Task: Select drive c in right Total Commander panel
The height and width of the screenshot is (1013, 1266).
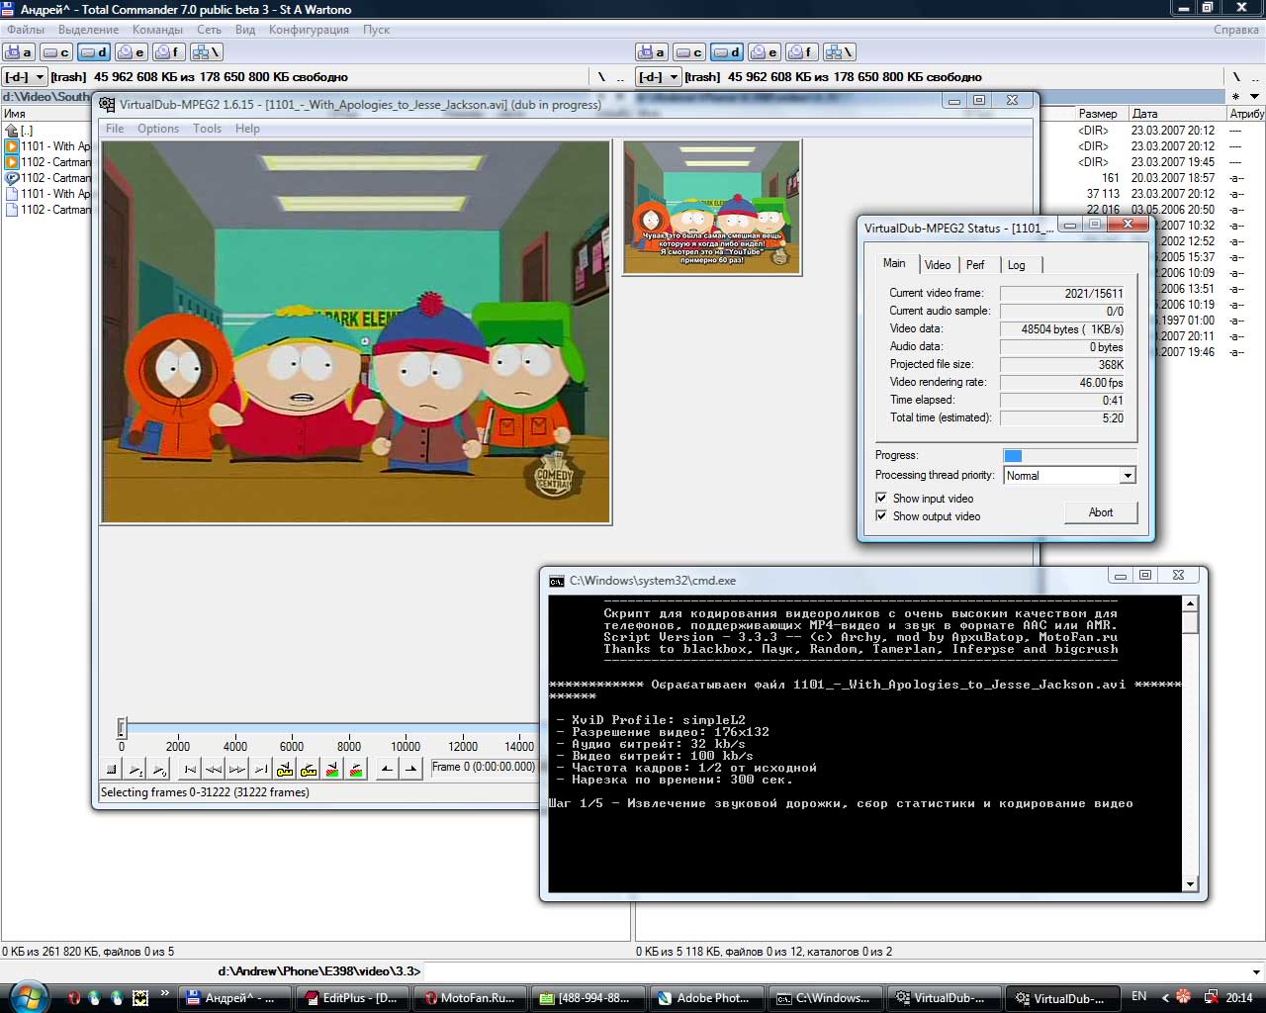Action: (x=689, y=52)
